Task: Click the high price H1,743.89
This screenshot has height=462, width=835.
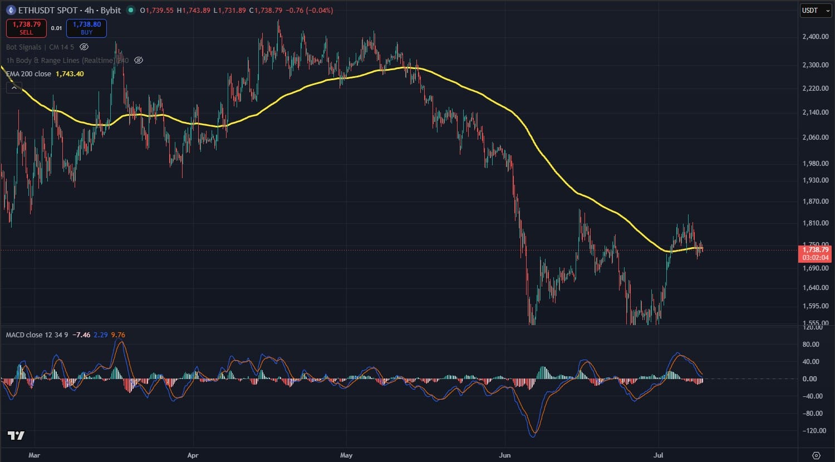Action: coord(194,10)
